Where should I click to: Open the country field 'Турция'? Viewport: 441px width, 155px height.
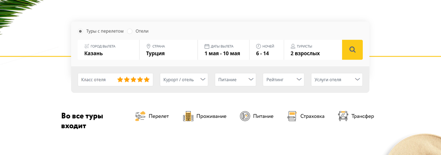169,50
